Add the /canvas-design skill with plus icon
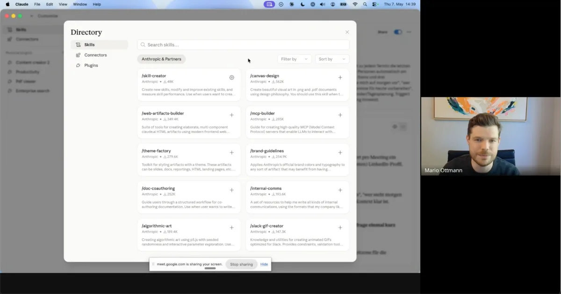 click(x=340, y=78)
